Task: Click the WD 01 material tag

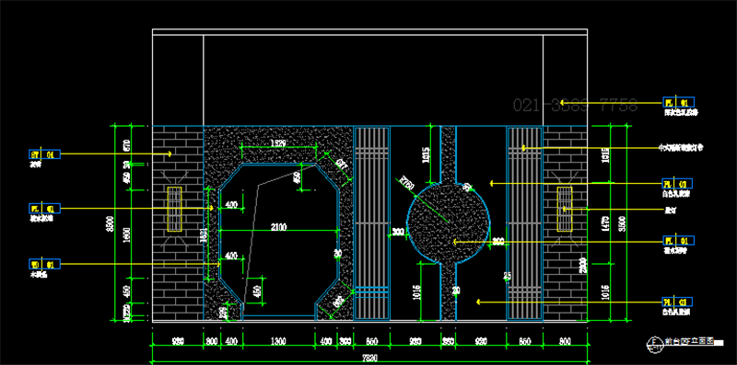Action: point(45,264)
